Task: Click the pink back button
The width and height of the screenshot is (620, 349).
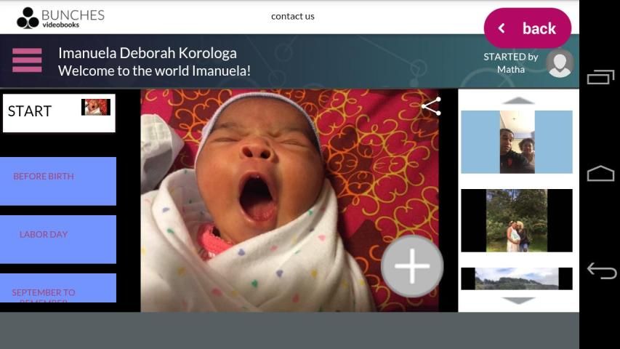Action: (527, 28)
